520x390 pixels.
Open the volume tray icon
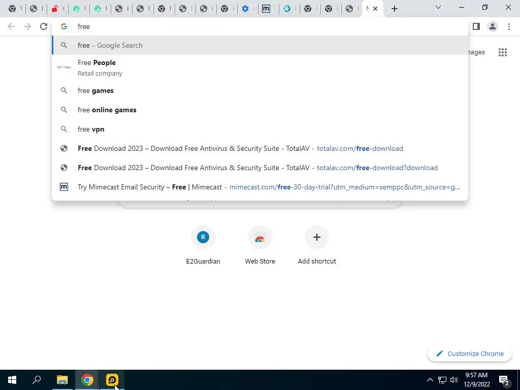click(x=454, y=380)
